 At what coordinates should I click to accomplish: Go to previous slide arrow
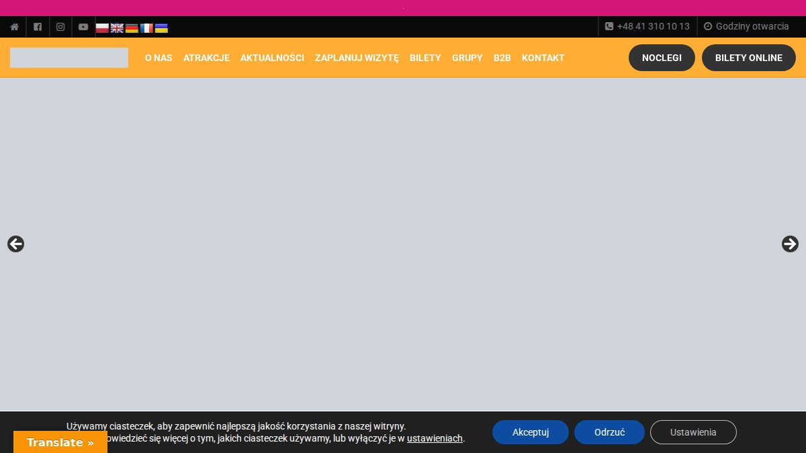click(15, 244)
